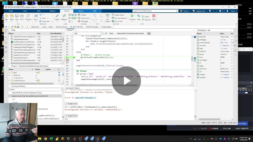Click the green Continue icon
The height and width of the screenshot is (142, 253).
[132, 16]
